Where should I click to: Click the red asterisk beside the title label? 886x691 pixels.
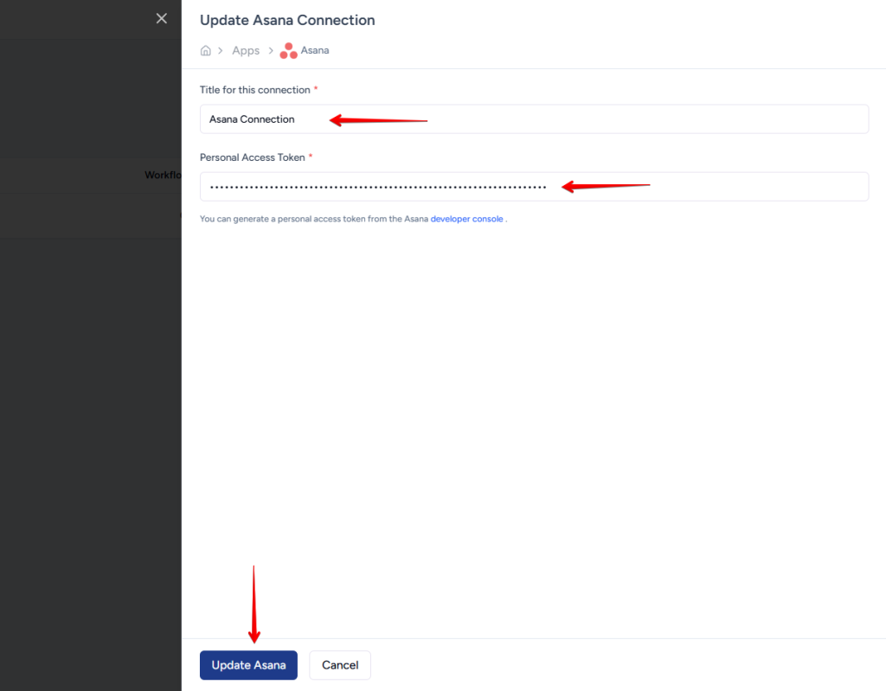tap(316, 90)
